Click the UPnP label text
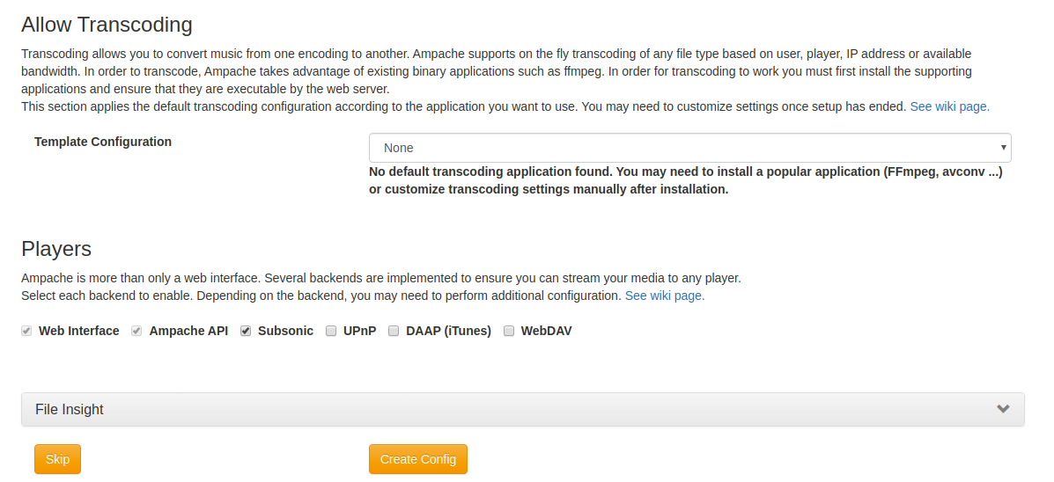This screenshot has height=482, width=1054. (x=359, y=331)
